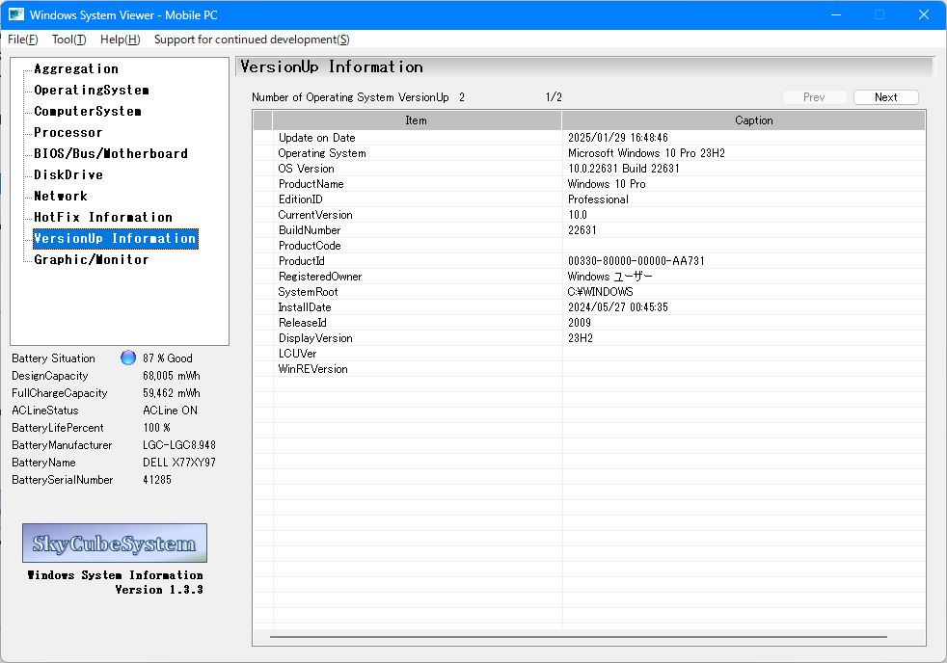
Task: Click the app icon in title bar
Action: click(x=16, y=14)
